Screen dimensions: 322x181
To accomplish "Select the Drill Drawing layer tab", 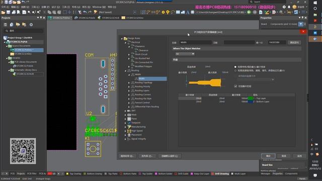I will [220, 174].
